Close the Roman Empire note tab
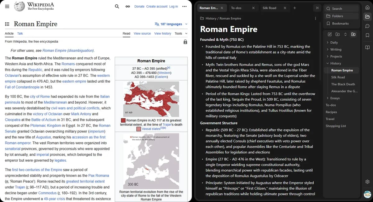 (x=222, y=8)
